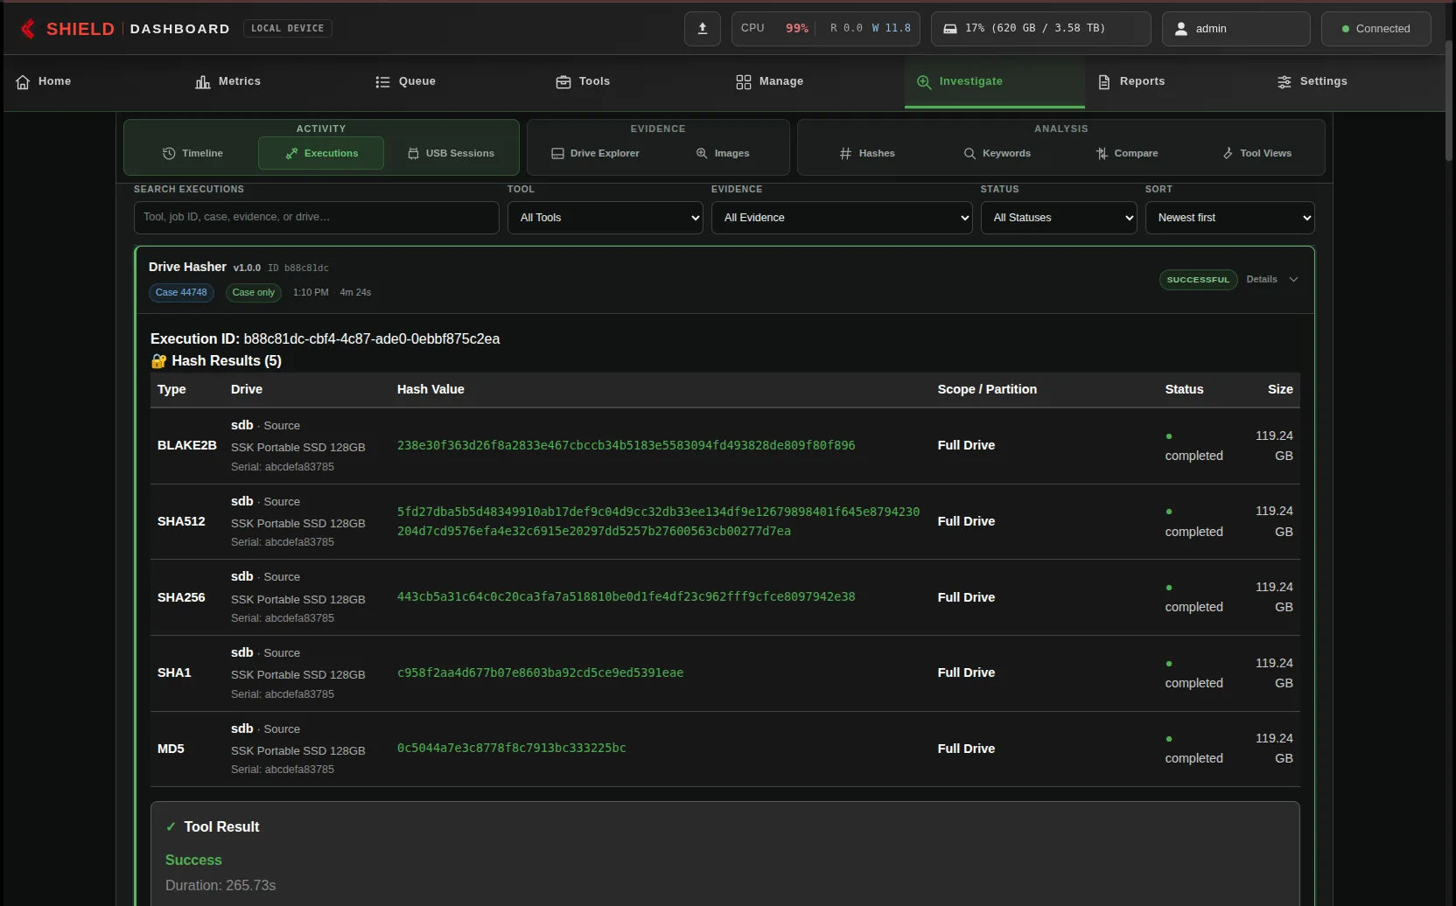
Task: Click the admin account button
Action: click(1235, 29)
